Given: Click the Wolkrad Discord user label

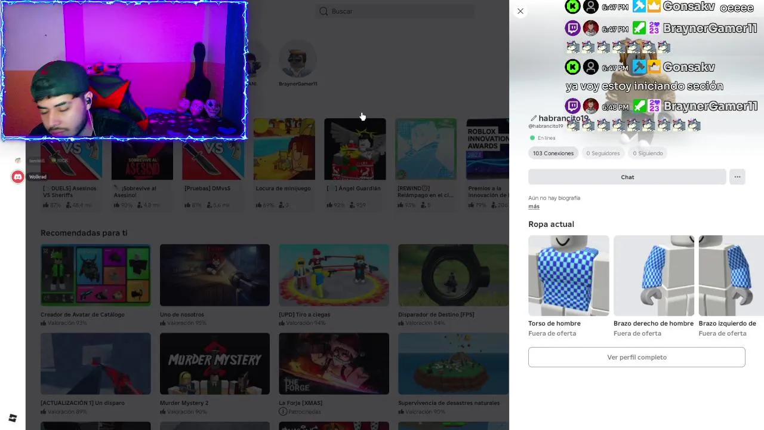Looking at the screenshot, I should coord(38,177).
